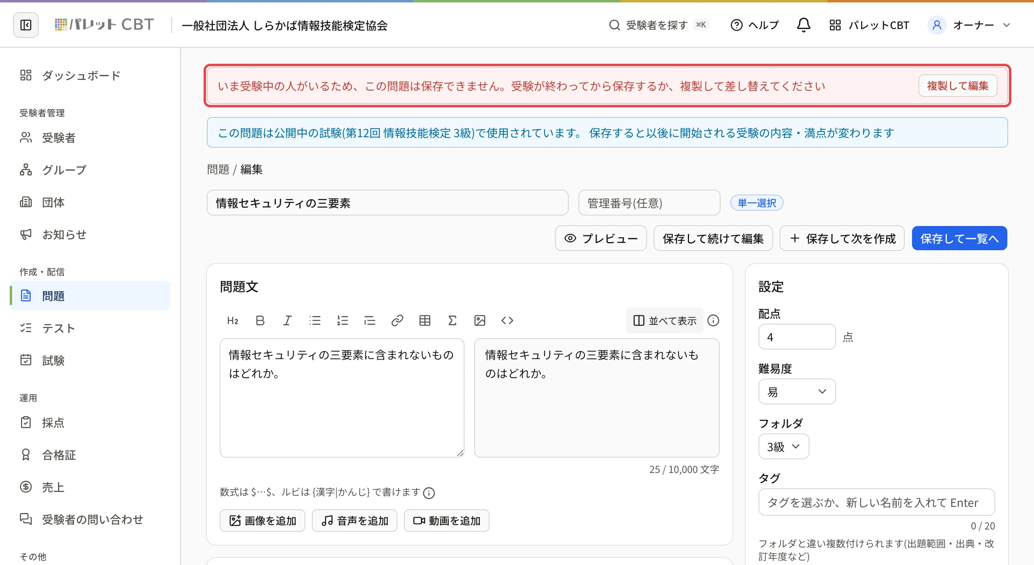
Task: Click the 画像を追加 button
Action: (263, 521)
